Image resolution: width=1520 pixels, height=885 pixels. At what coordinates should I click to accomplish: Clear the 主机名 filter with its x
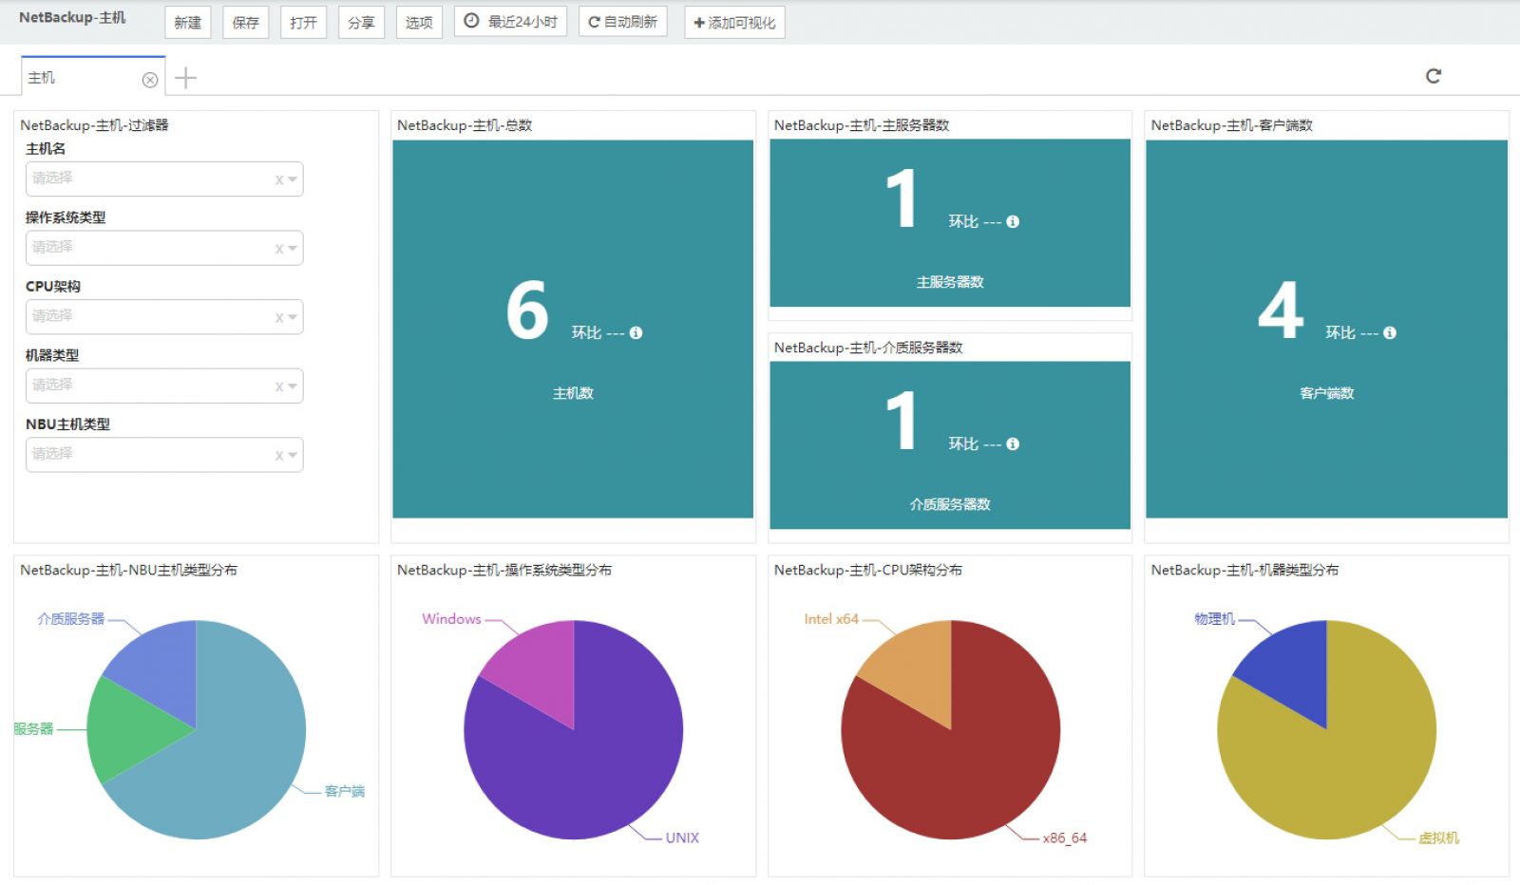click(x=279, y=179)
